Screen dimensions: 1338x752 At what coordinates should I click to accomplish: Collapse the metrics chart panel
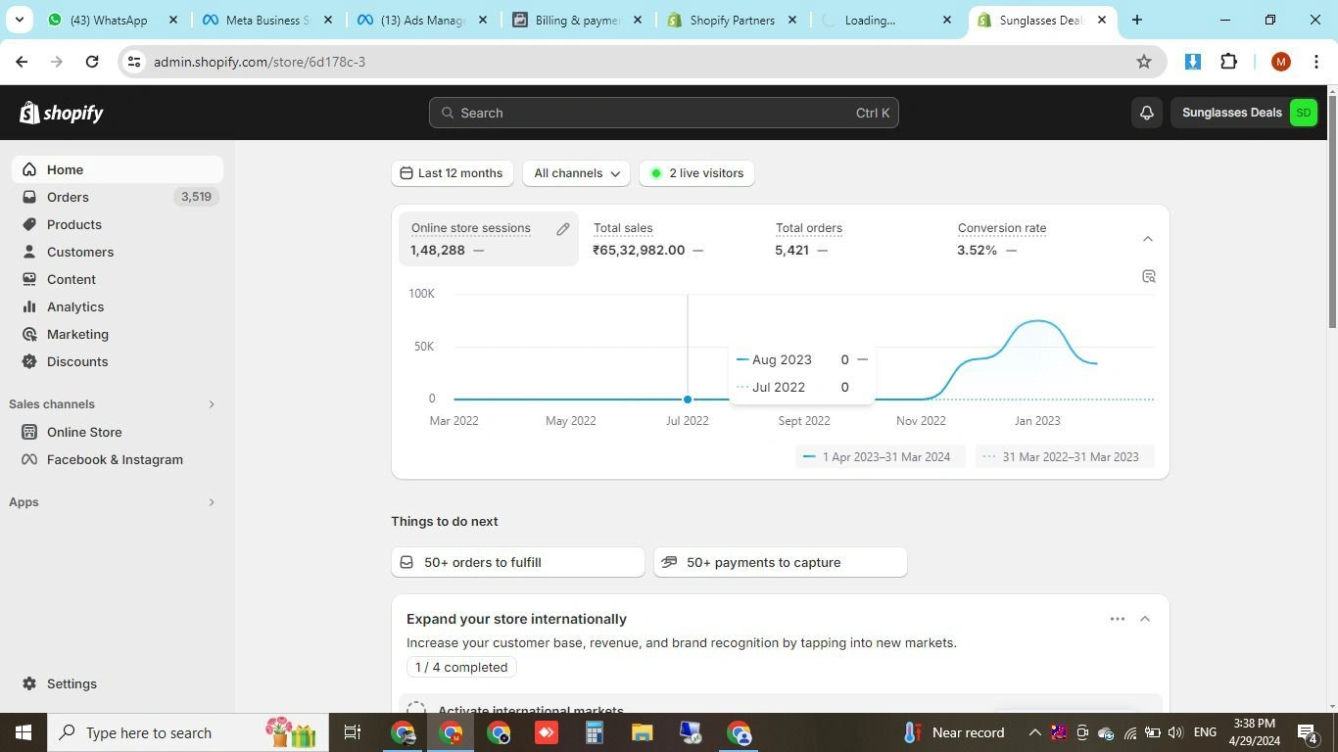pyautogui.click(x=1148, y=239)
